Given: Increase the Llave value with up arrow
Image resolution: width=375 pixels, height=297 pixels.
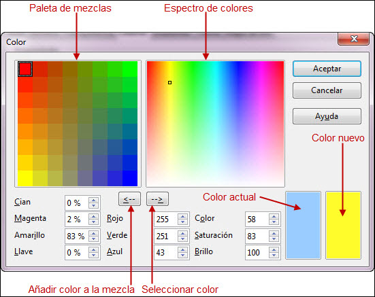Looking at the screenshot, I should [93, 249].
